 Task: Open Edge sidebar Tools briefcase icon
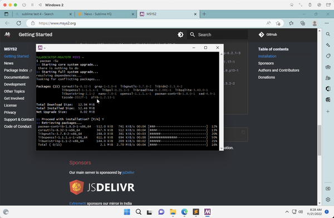pos(328,67)
